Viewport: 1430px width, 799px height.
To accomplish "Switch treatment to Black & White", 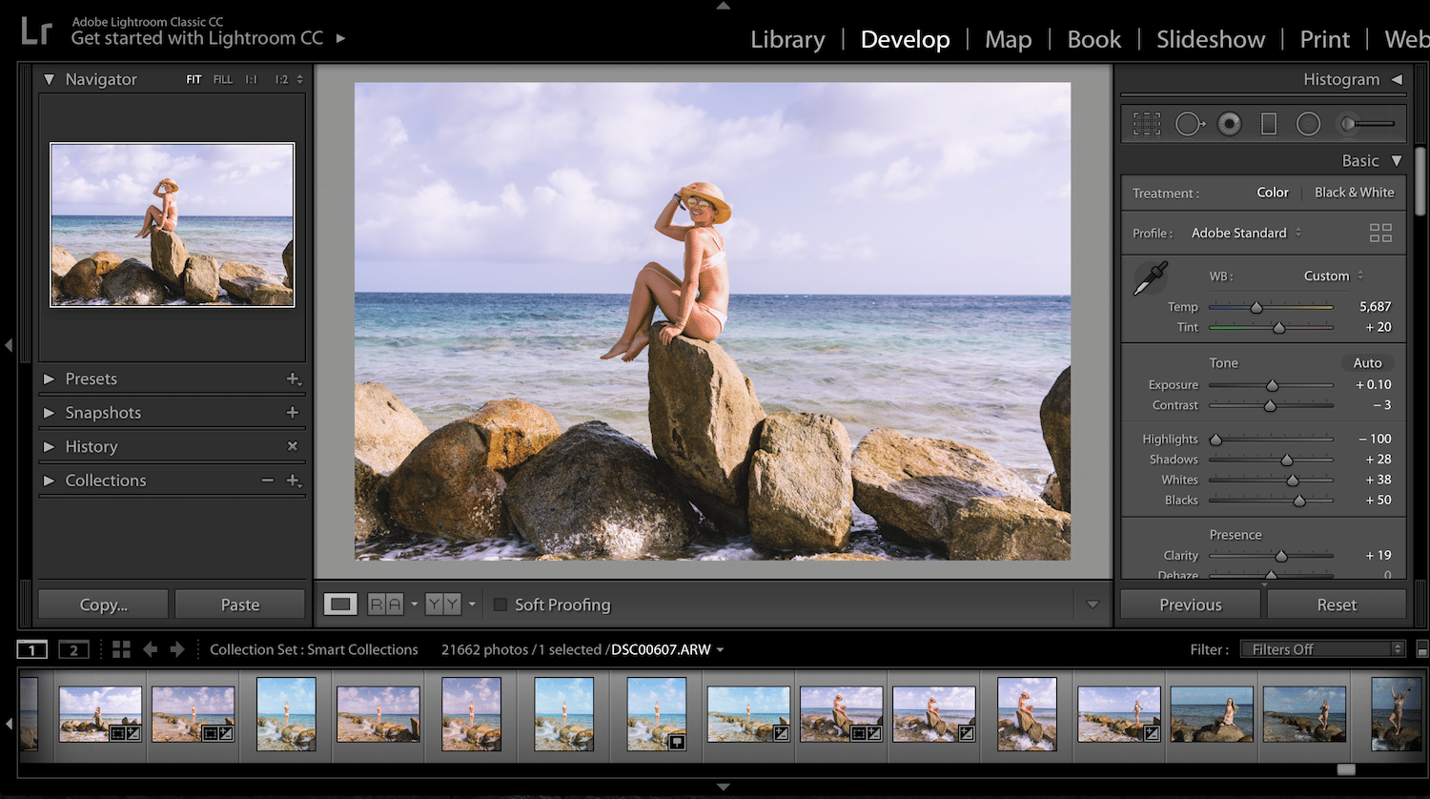I will pyautogui.click(x=1354, y=192).
